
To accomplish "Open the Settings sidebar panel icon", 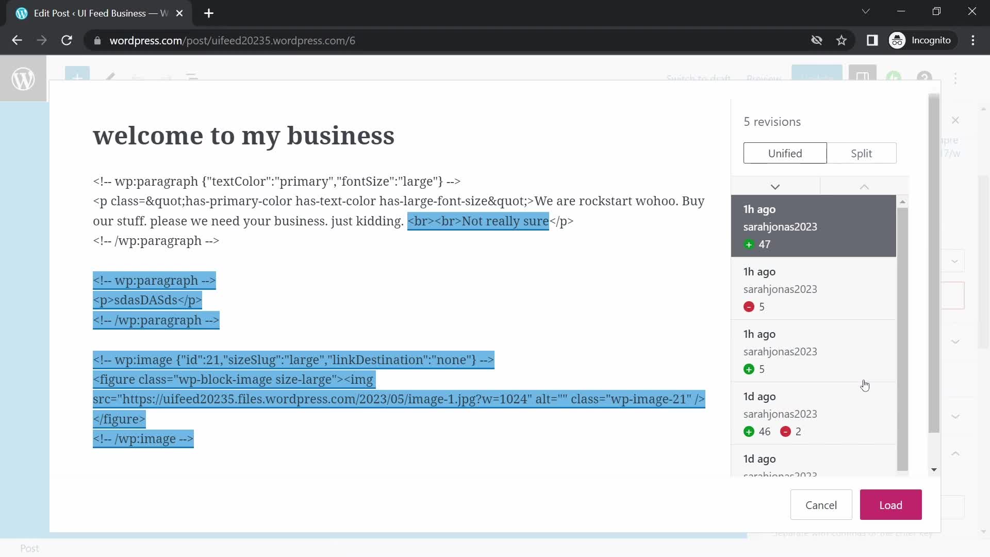I will coord(863,77).
